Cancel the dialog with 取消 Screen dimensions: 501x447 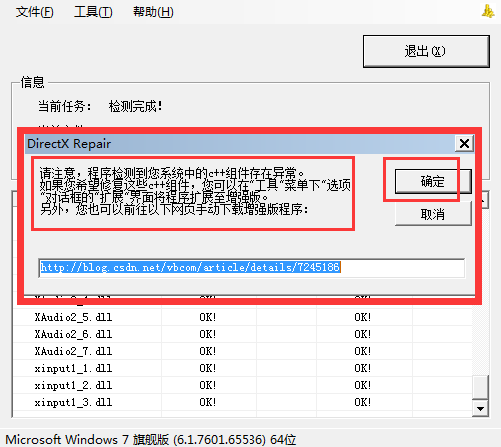click(x=433, y=214)
